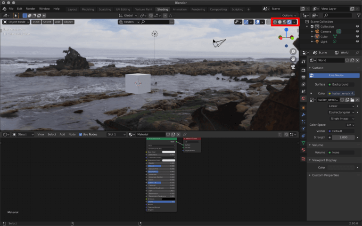Image resolution: width=362 pixels, height=226 pixels.
Task: Click the zoom magnifier viewport gizmo
Action: pyautogui.click(x=293, y=51)
